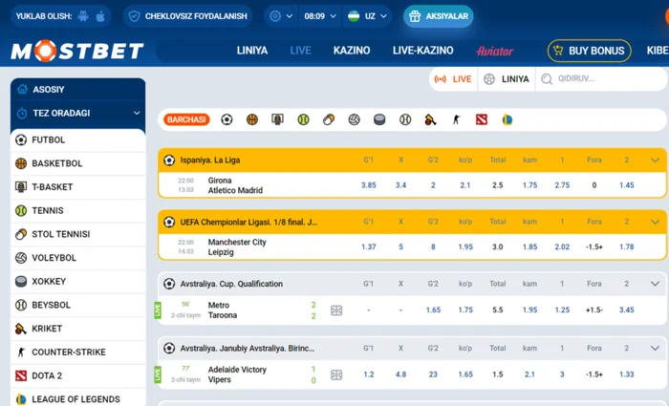Open the La Liga football league icon

[169, 160]
